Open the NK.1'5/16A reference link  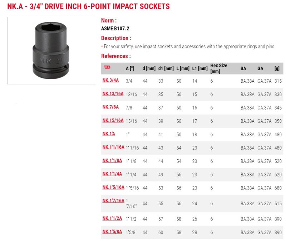[x=113, y=187]
